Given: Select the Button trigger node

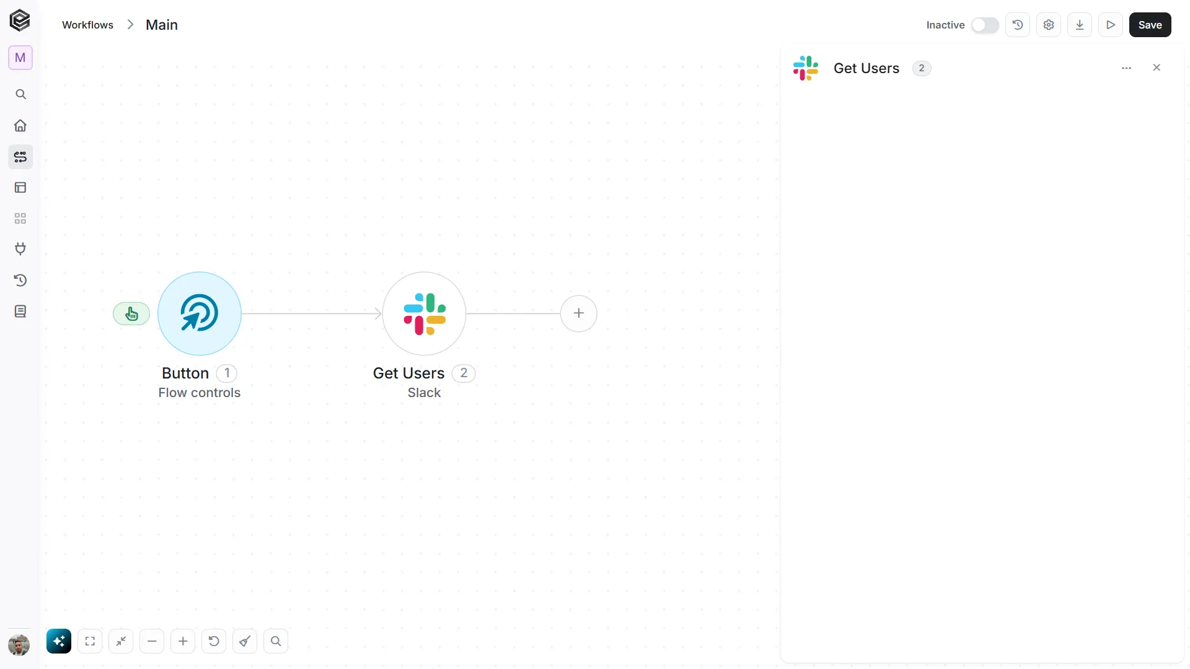Looking at the screenshot, I should 200,313.
